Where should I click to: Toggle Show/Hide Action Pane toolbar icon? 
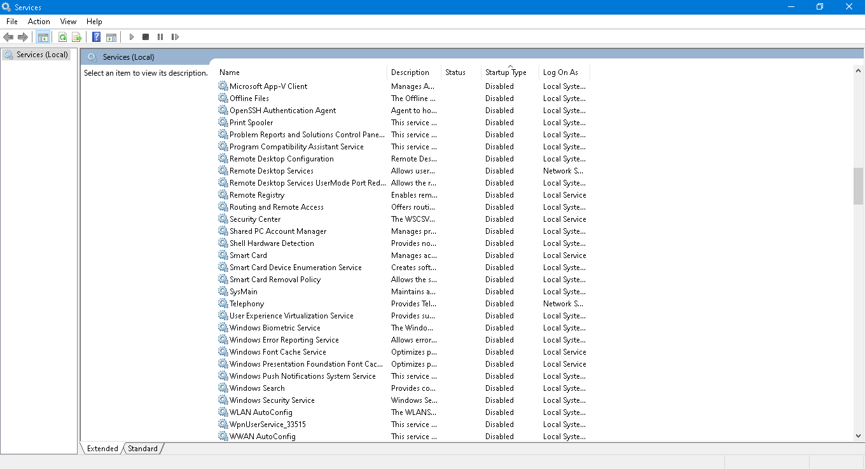(x=111, y=37)
